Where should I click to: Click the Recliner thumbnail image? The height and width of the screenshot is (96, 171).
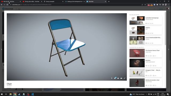coord(137,63)
